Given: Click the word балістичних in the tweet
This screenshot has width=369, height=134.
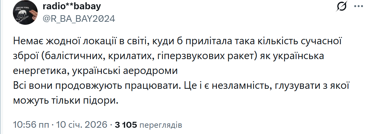Looking at the screenshot, I should point(77,56).
